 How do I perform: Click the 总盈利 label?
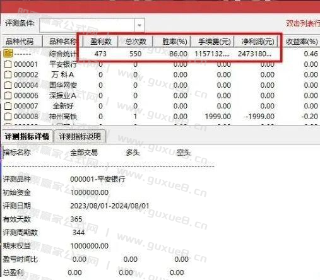(13, 272)
